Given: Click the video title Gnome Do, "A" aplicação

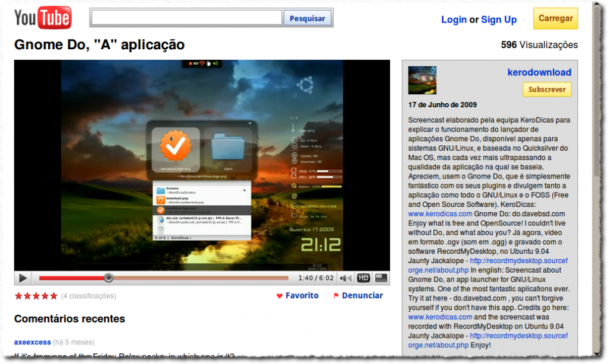Looking at the screenshot, I should 99,45.
